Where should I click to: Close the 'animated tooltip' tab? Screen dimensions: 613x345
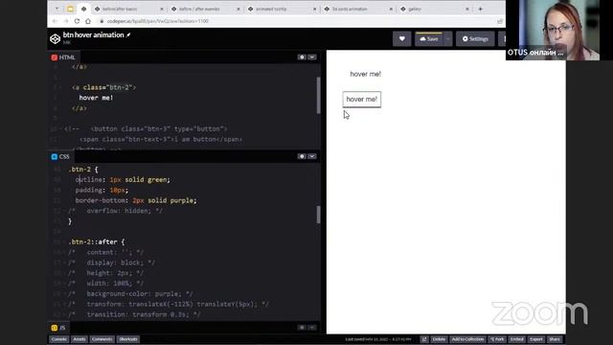coord(315,9)
